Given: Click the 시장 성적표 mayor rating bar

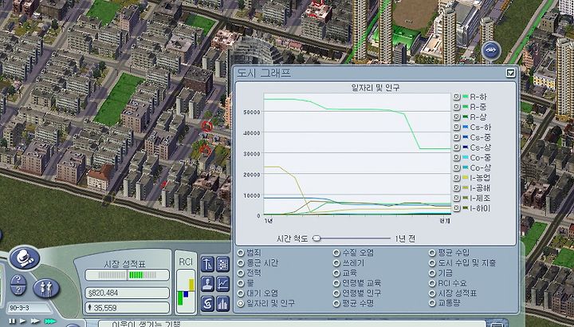Looking at the screenshot, I should (127, 274).
